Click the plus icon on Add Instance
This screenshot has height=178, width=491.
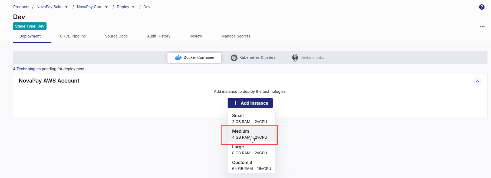[235, 103]
